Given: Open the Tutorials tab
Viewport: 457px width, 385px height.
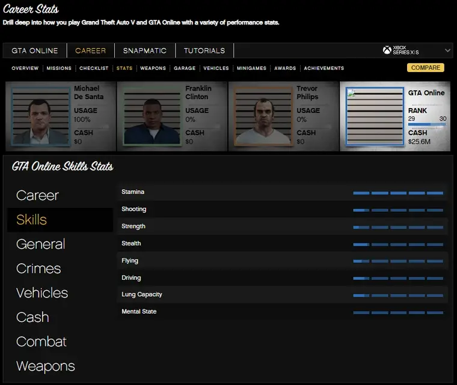Looking at the screenshot, I should pyautogui.click(x=204, y=50).
